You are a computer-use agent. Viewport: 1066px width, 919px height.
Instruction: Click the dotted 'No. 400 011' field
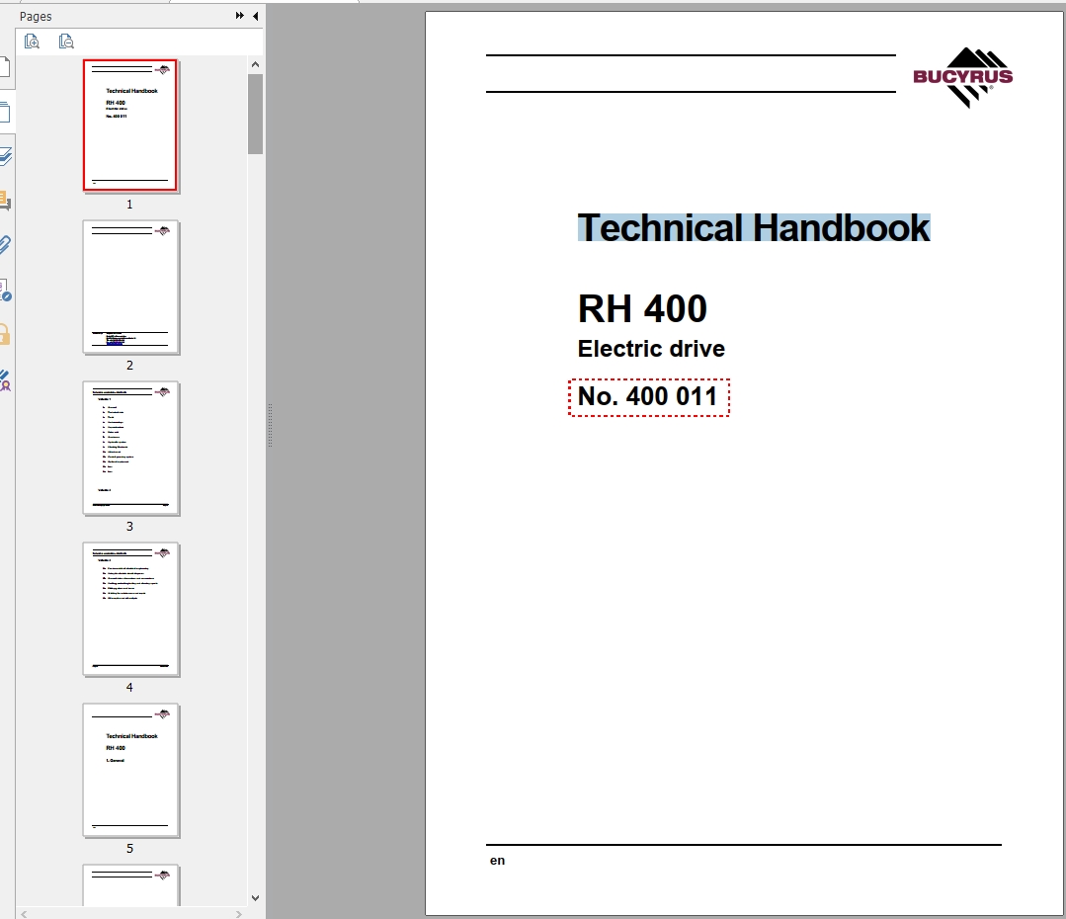(x=648, y=397)
